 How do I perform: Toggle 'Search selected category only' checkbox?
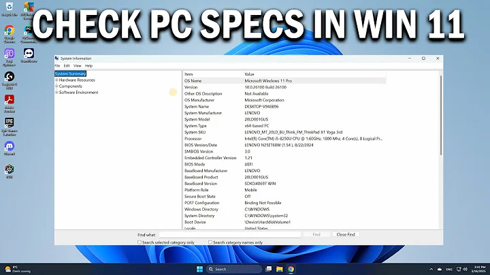tap(140, 242)
